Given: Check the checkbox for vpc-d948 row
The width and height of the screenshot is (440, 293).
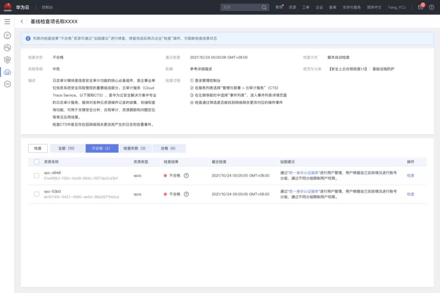Looking at the screenshot, I should (x=36, y=175).
